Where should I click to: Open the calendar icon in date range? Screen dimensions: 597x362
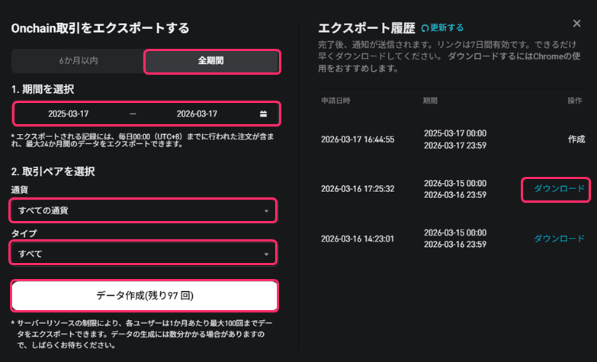[263, 114]
